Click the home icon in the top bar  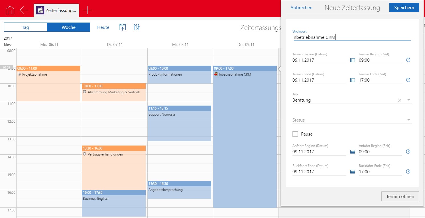point(10,10)
